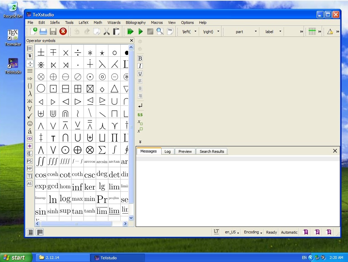Insert subscript using the x subscript icon
Screen dimensions: 348x262
[140, 122]
